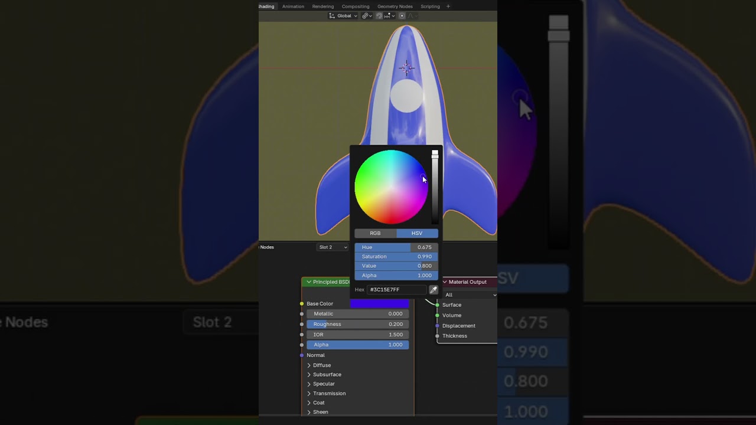The width and height of the screenshot is (756, 425).
Task: Switch to the Geometry Nodes tab
Action: (x=395, y=6)
